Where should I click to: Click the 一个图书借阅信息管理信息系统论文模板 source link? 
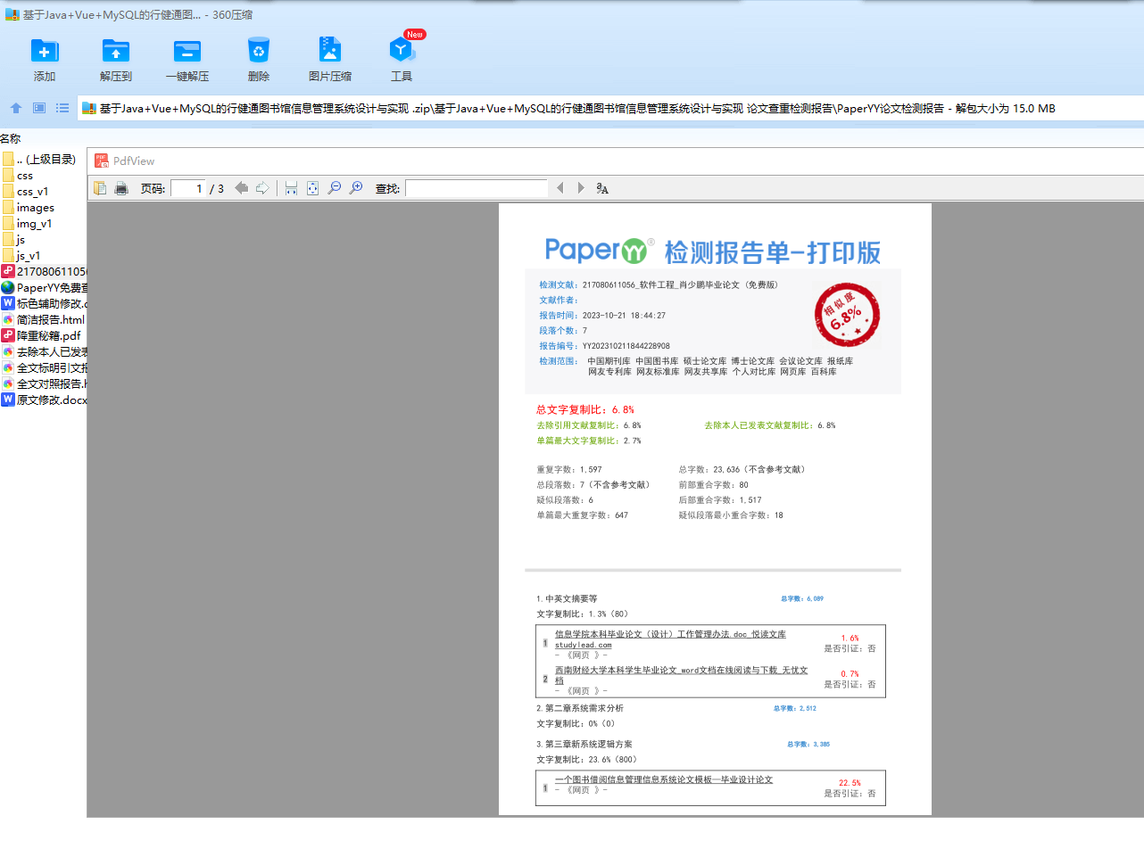(x=664, y=779)
